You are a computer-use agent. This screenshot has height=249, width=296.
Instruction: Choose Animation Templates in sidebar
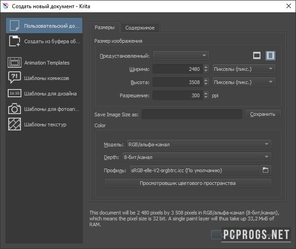point(44,63)
